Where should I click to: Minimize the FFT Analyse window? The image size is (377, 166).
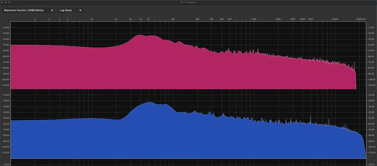[6, 2]
